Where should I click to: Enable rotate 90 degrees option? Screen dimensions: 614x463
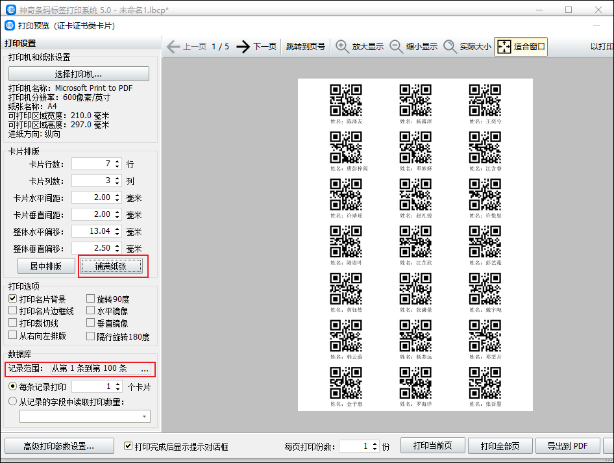tap(90, 299)
